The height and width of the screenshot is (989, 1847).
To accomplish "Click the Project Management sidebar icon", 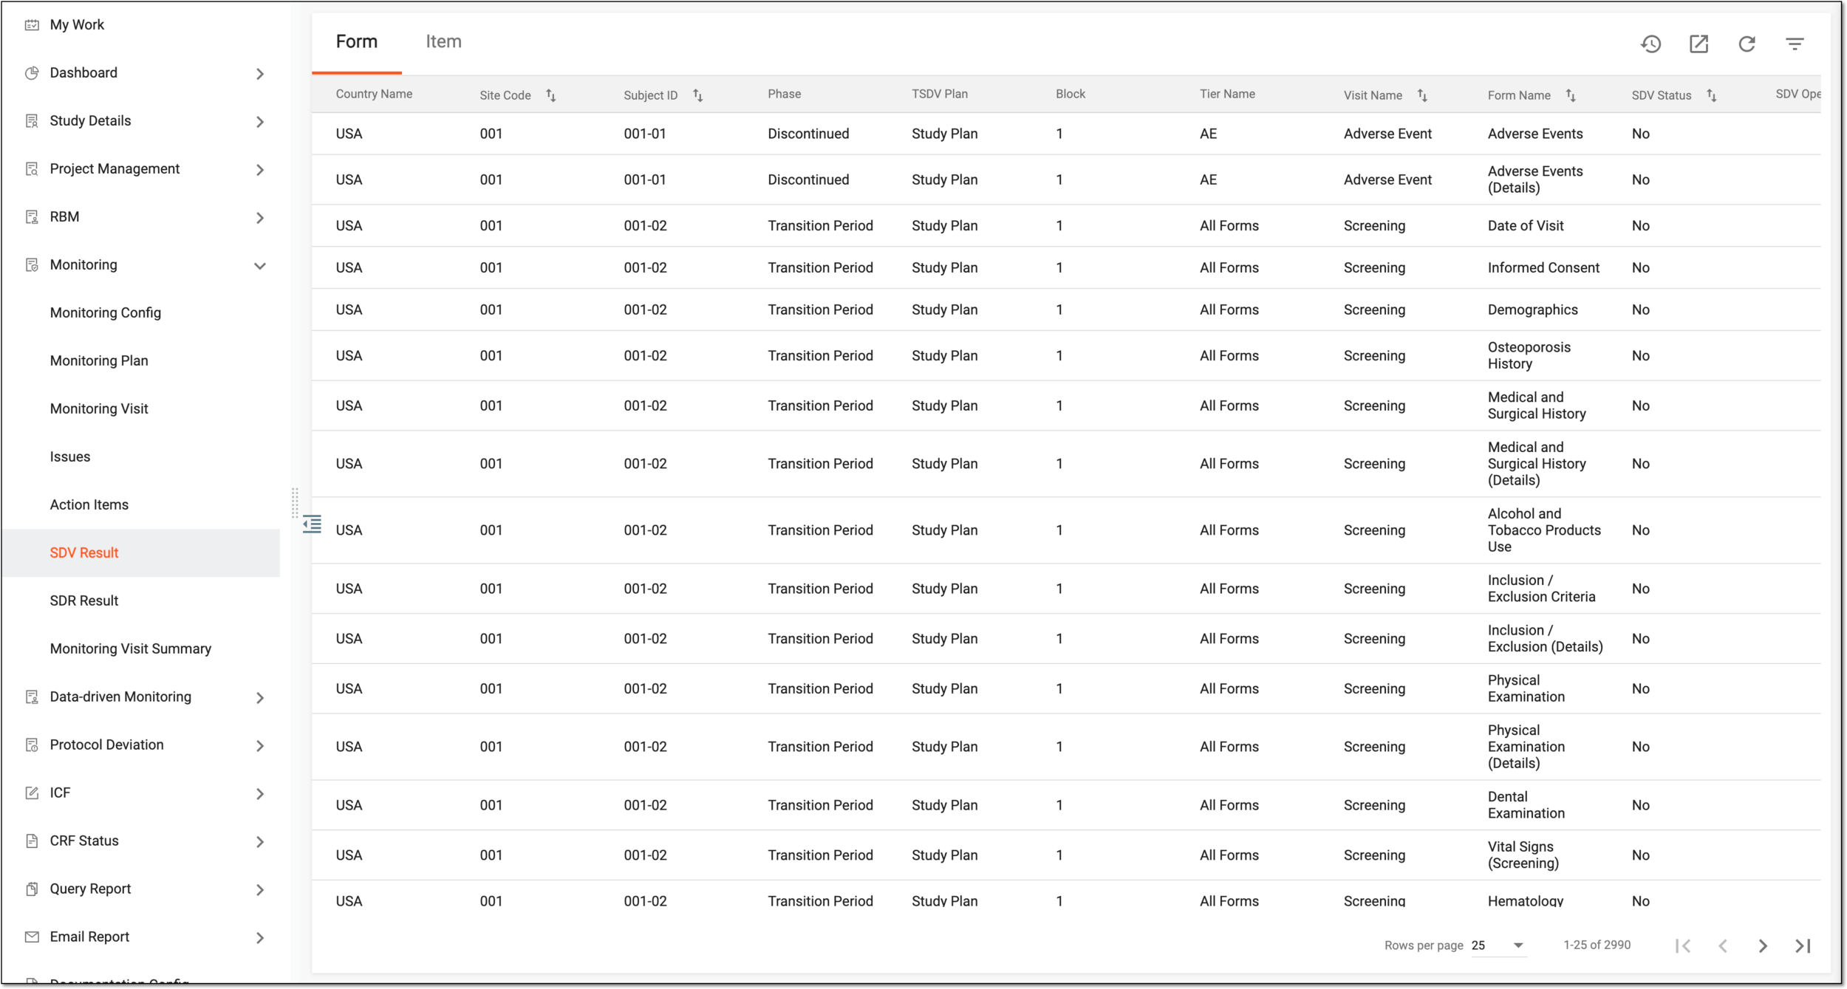I will pos(32,169).
